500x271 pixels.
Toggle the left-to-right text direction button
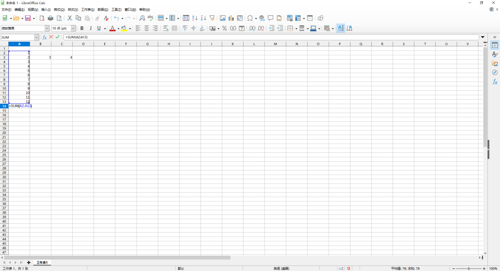341,28
